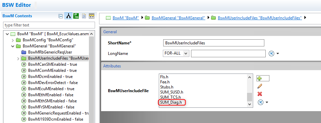
Task: Expand the arrow after the BswM breadcrumb
Action: pyautogui.click(x=142, y=18)
